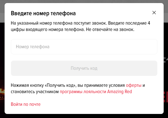Open программы лояльности Amazing Red link
Viewport: 168px width, 118px height.
[x=96, y=92]
